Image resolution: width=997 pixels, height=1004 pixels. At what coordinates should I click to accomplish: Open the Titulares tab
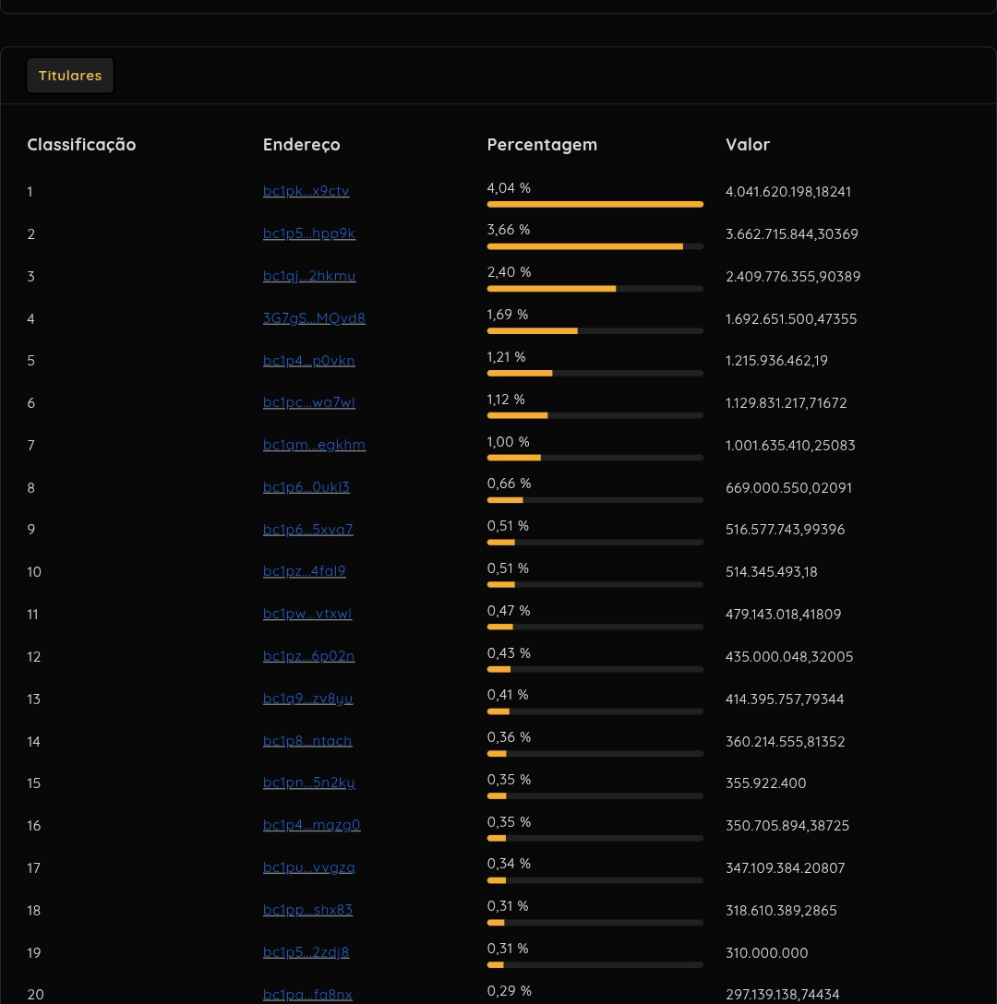[70, 76]
